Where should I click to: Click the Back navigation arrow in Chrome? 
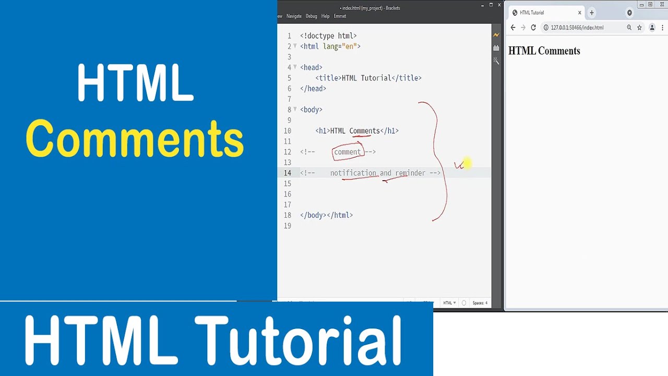coord(512,27)
